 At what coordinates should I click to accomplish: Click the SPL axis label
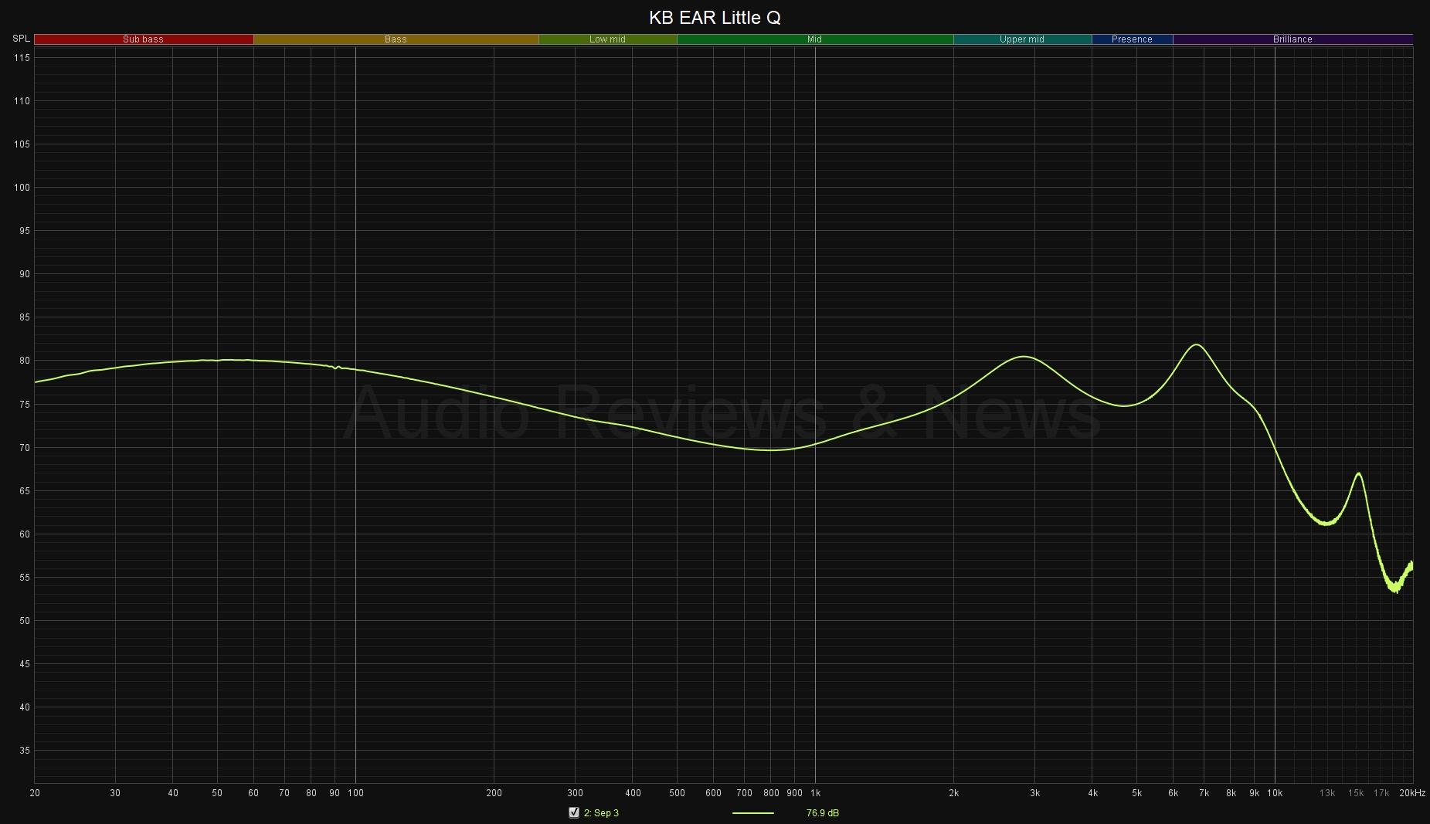(x=21, y=39)
